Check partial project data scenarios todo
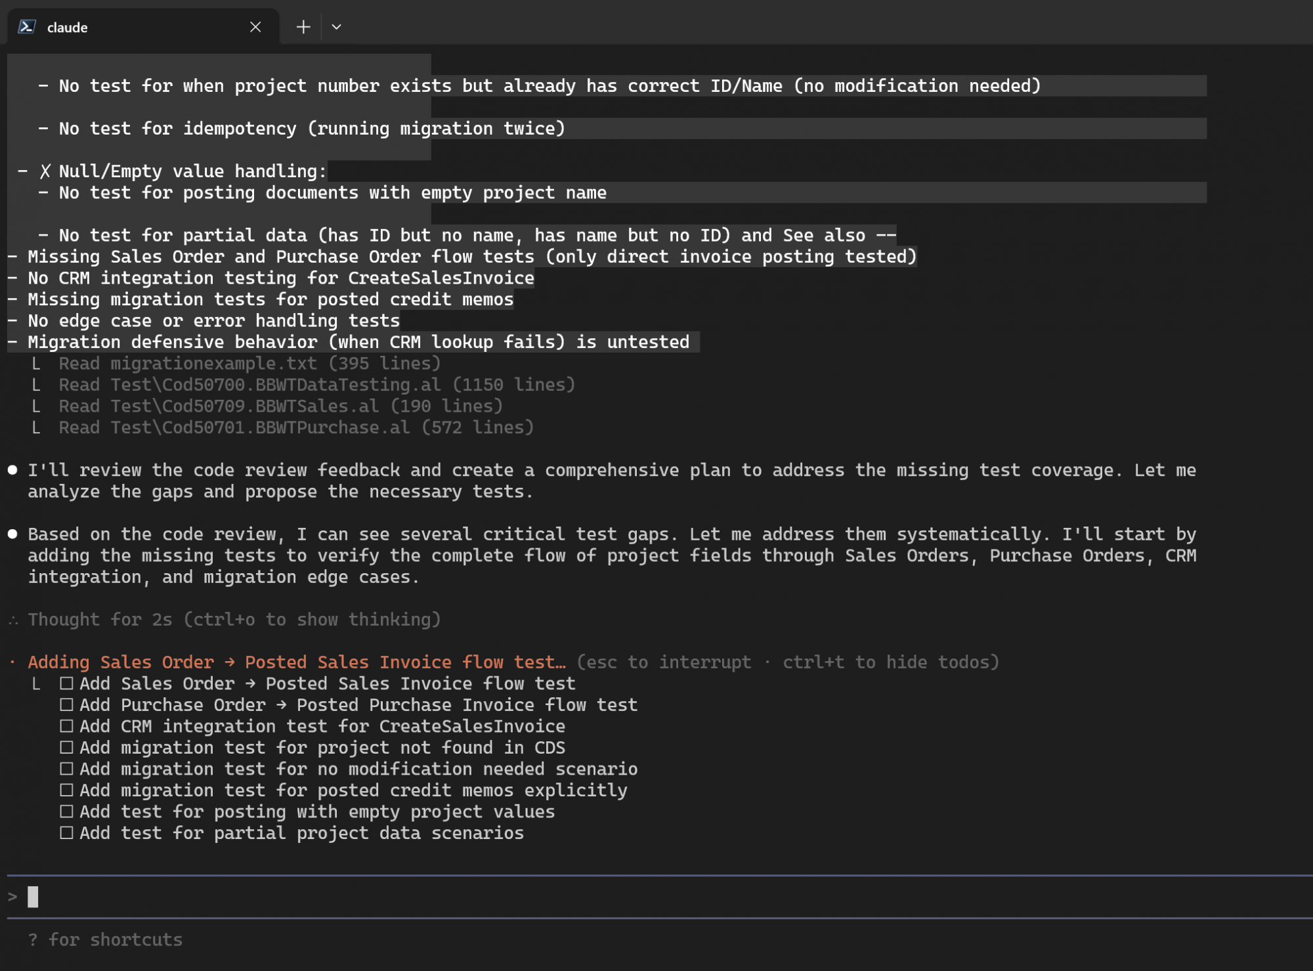This screenshot has height=971, width=1313. click(66, 833)
